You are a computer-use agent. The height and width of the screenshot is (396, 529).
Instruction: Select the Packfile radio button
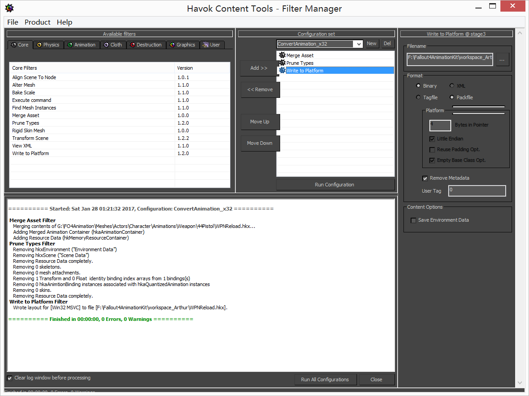pos(452,97)
